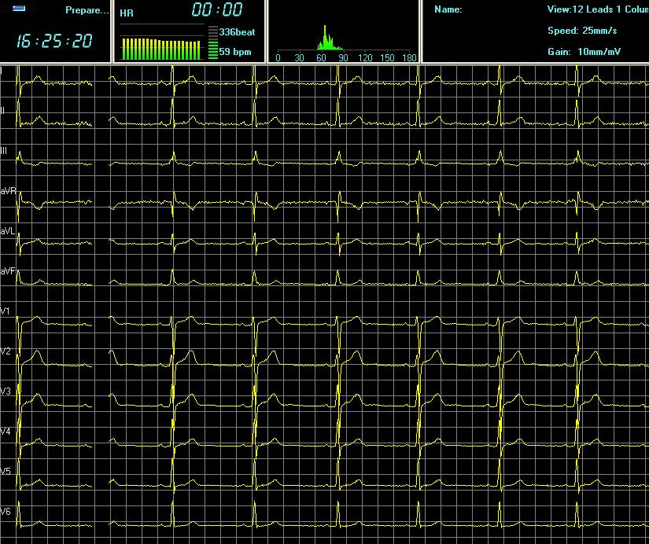Viewport: 649px width, 544px height.
Task: Click the green heart rate histogram
Action: (328, 38)
